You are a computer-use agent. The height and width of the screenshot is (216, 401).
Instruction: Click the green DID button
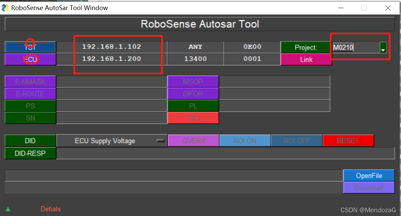tap(30, 141)
